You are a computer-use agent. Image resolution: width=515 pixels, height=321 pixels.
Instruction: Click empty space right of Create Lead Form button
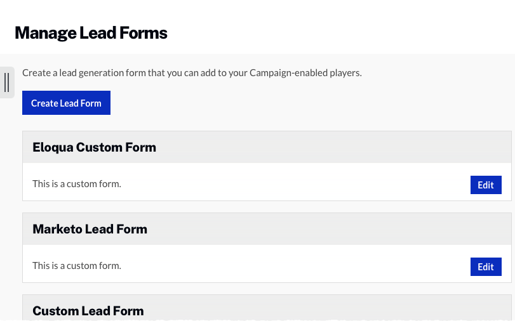coord(286,103)
